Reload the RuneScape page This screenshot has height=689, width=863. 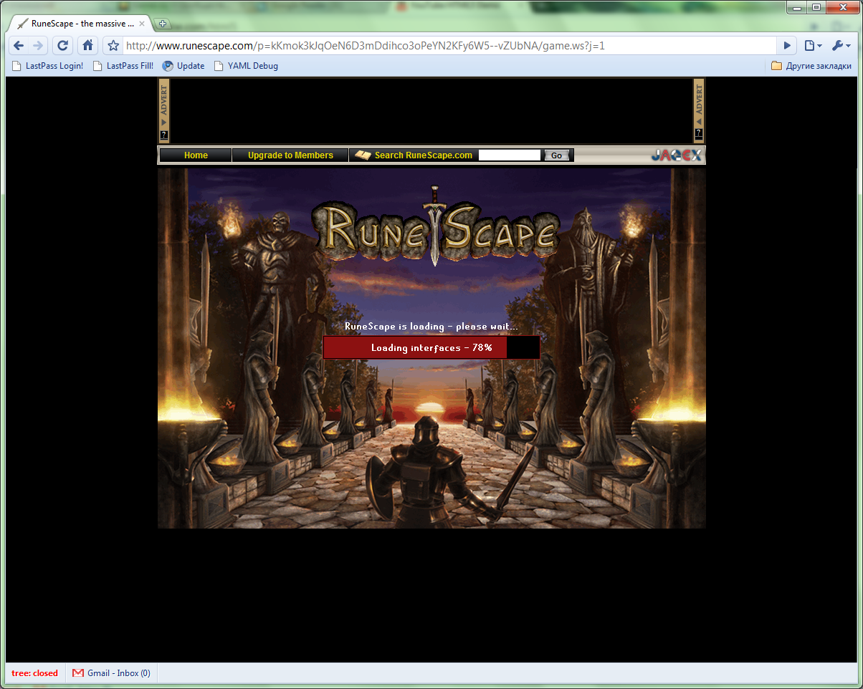(x=62, y=46)
